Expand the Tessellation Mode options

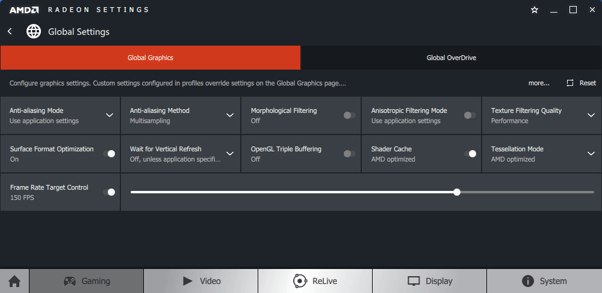591,154
